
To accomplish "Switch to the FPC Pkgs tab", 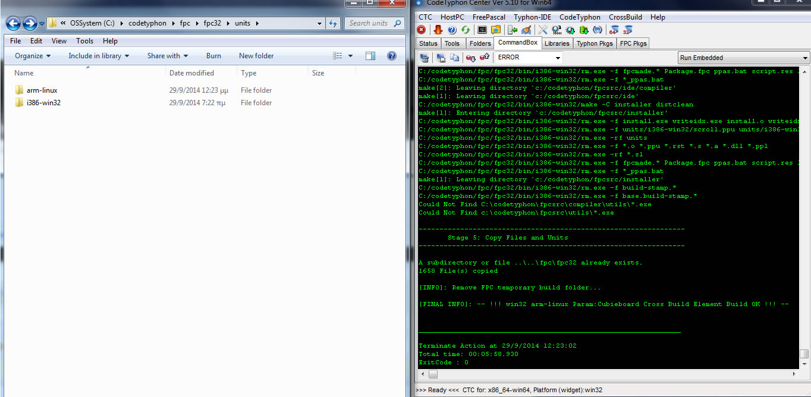I will tap(633, 43).
